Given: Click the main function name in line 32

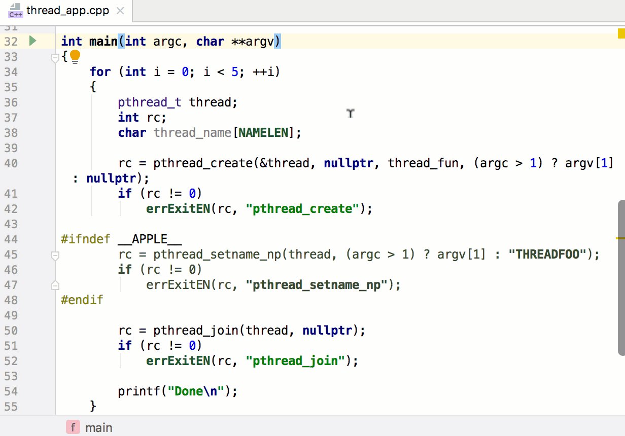Looking at the screenshot, I should (x=103, y=42).
